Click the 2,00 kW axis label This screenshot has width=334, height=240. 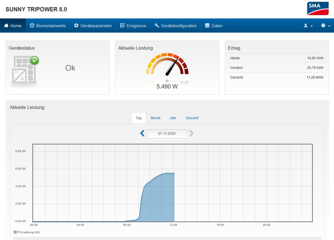(20, 204)
